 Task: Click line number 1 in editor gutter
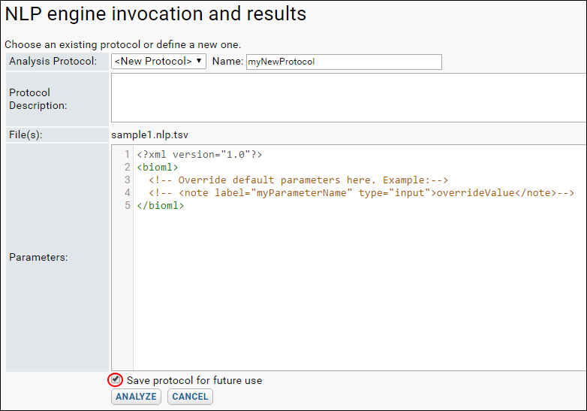pos(128,154)
